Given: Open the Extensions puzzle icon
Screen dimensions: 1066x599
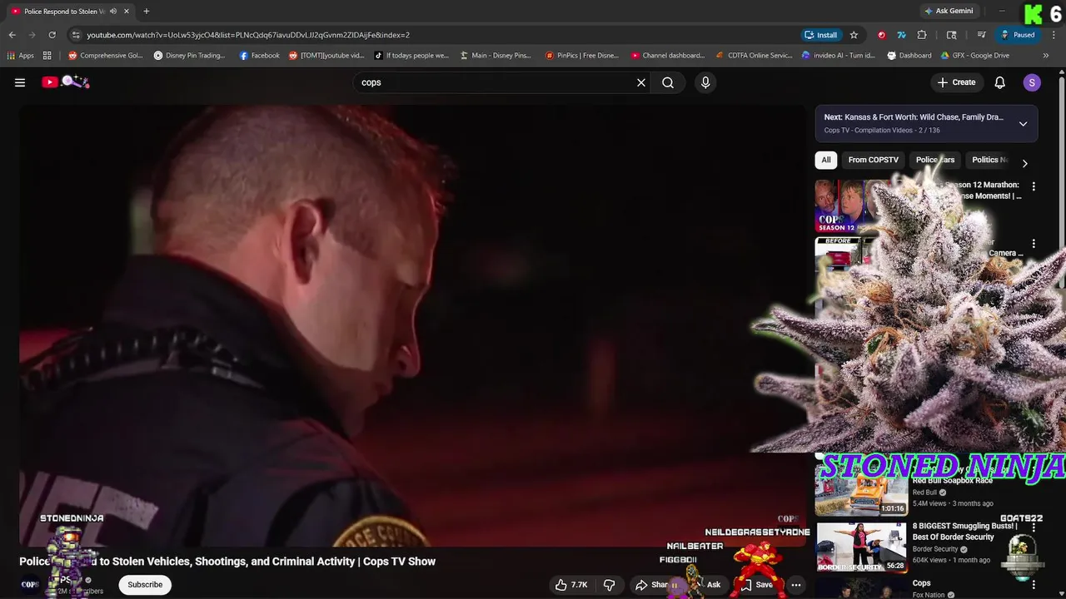Looking at the screenshot, I should point(922,35).
